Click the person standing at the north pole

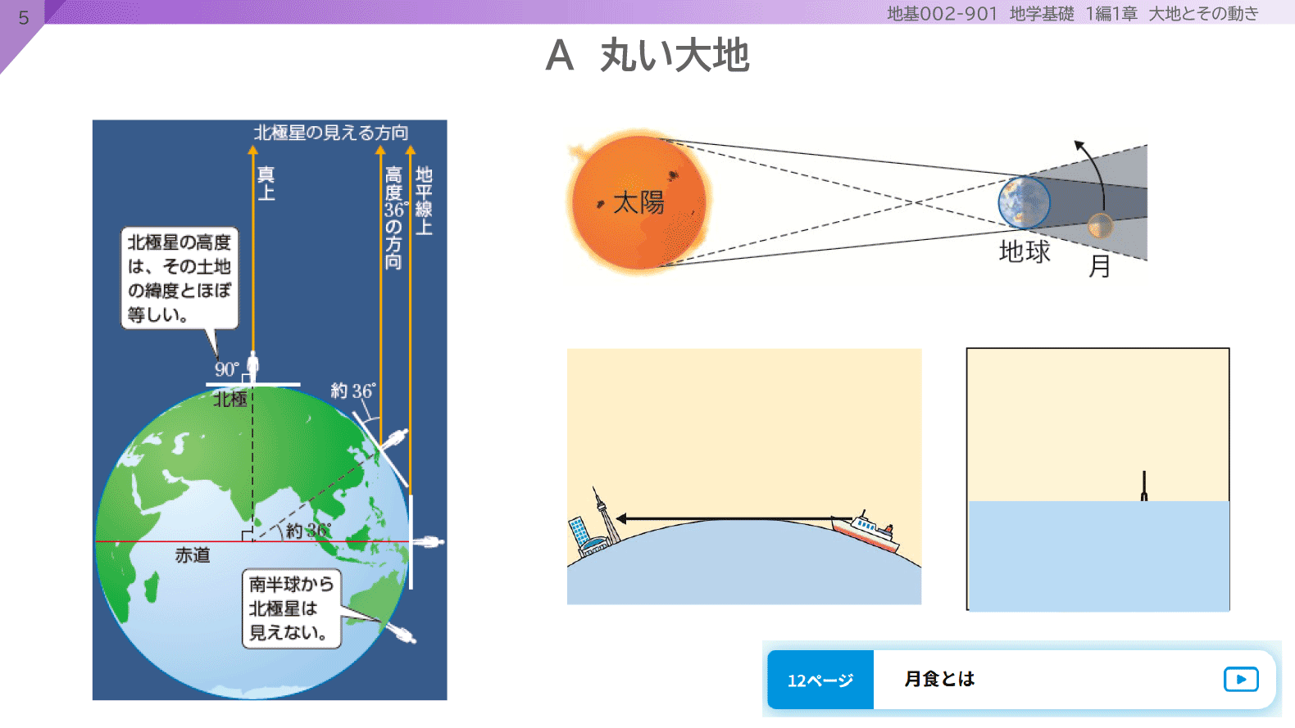[x=252, y=367]
